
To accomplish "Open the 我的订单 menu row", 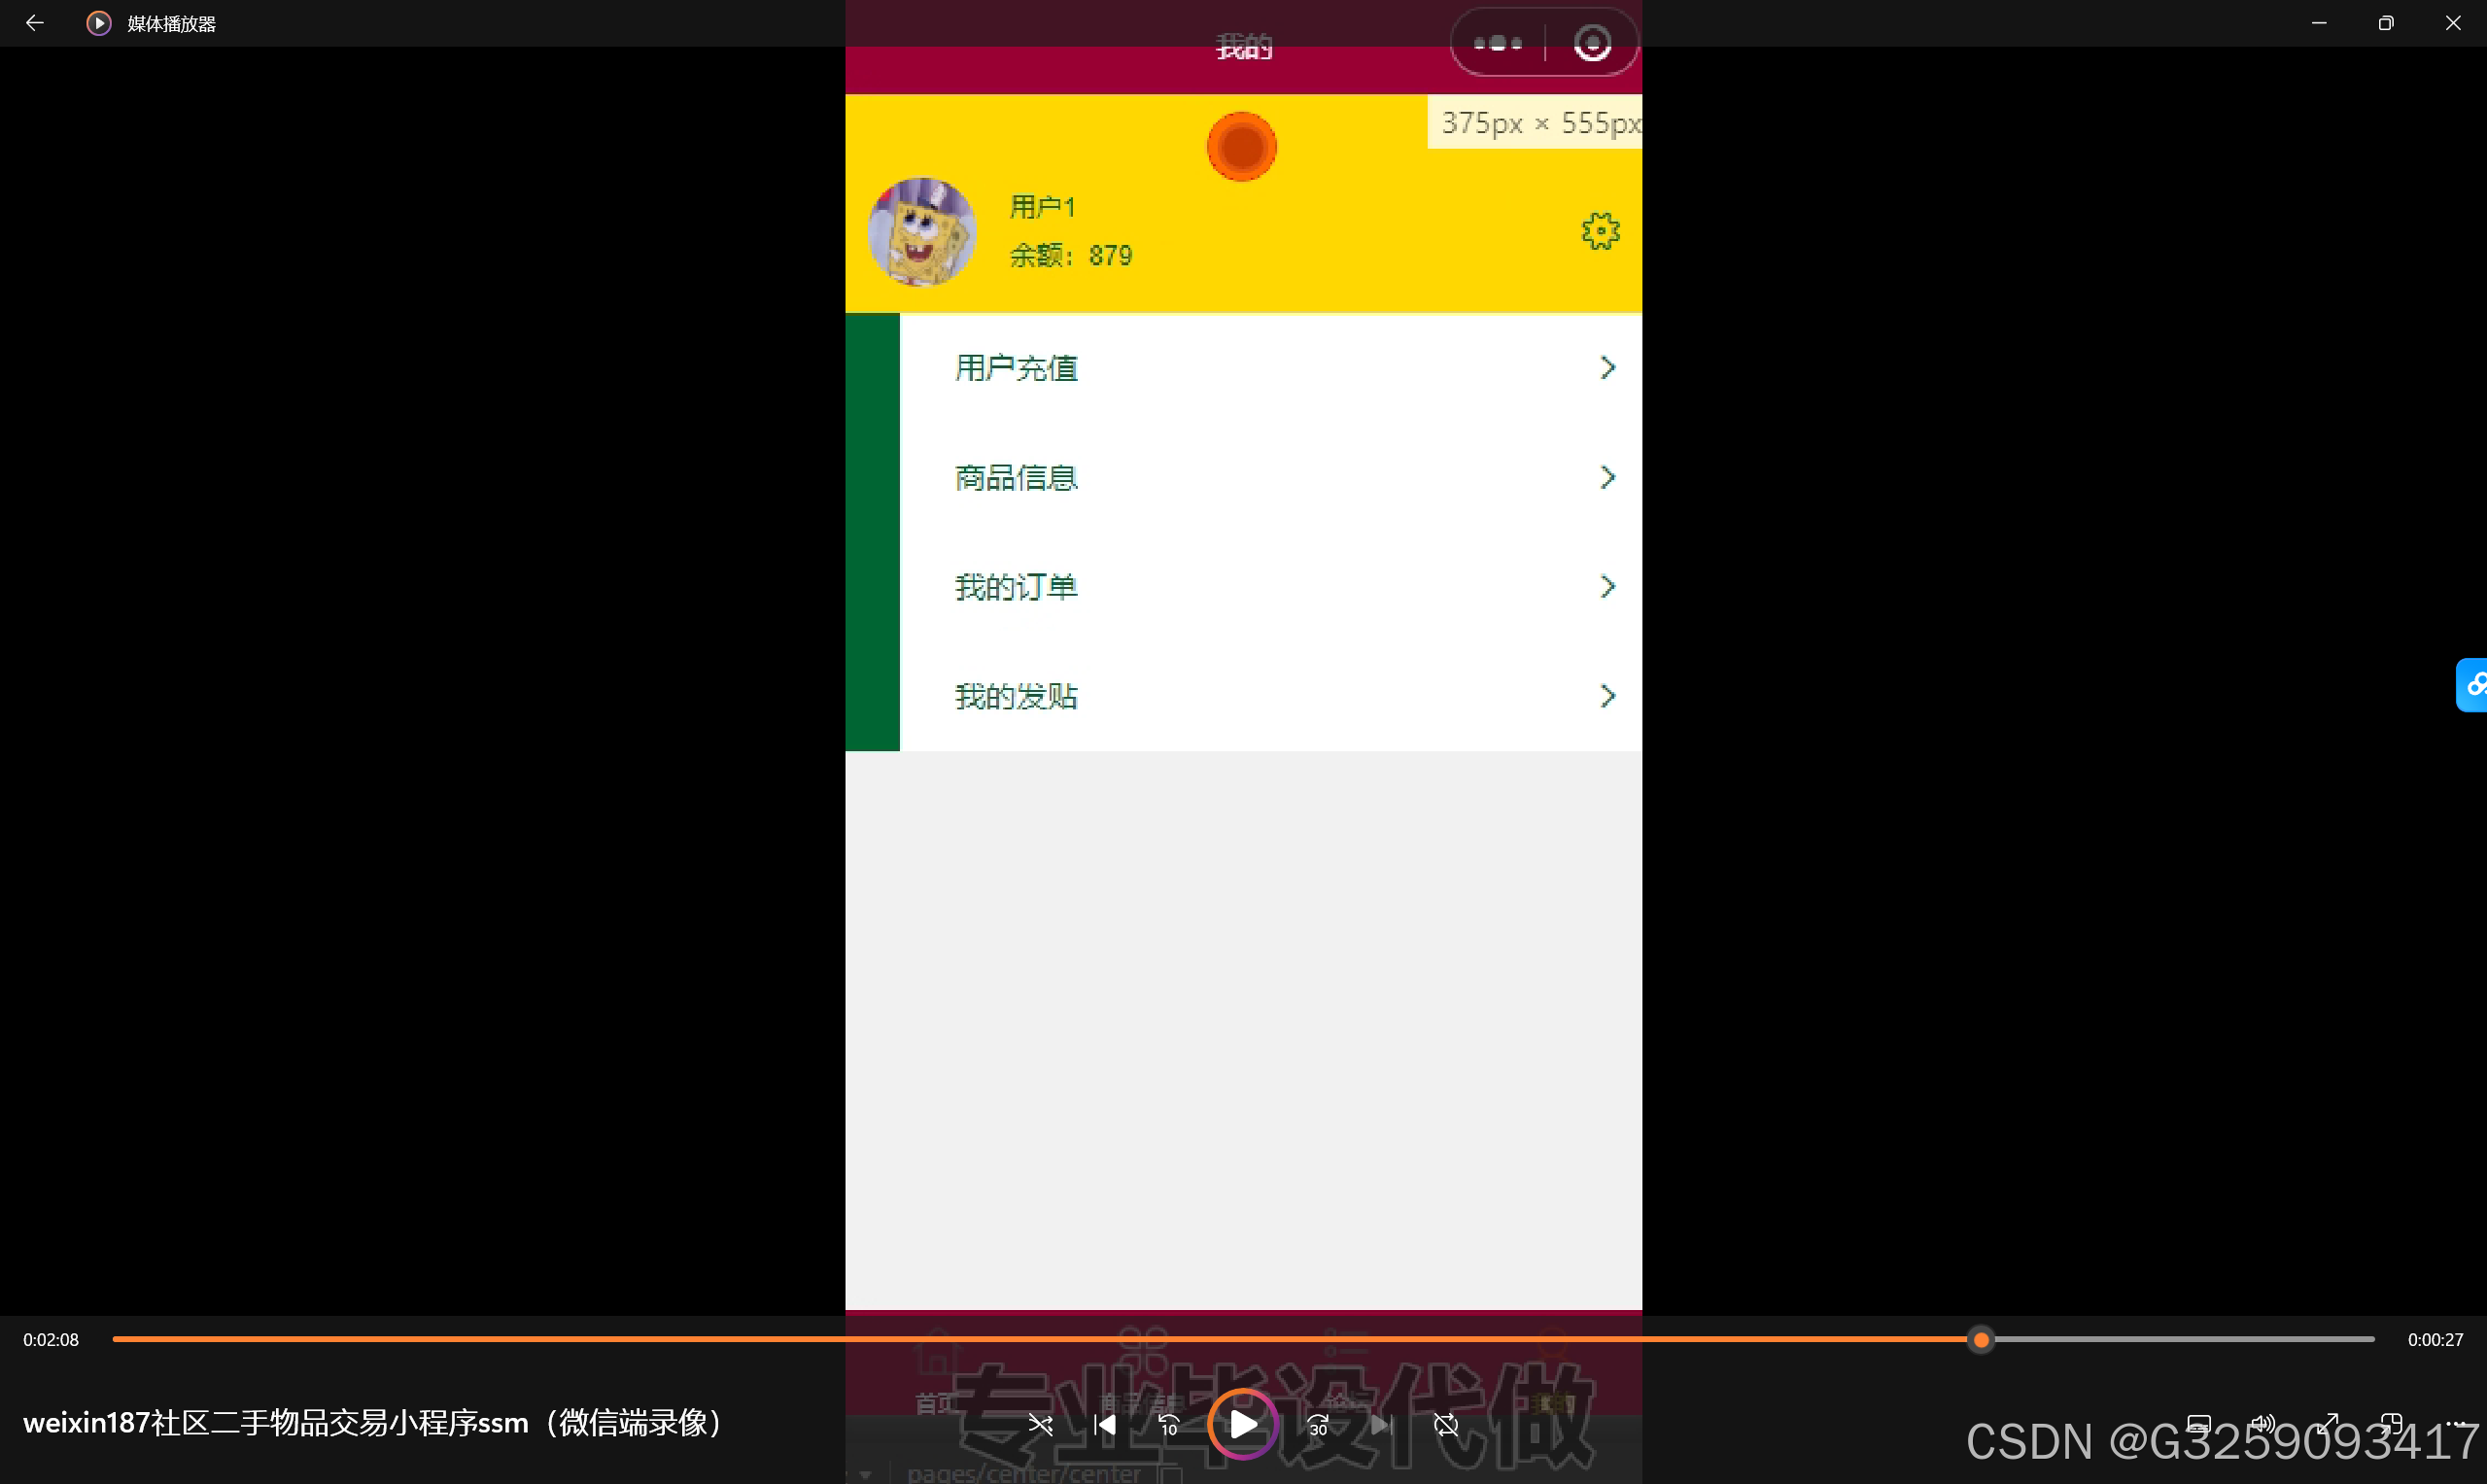I will (x=1270, y=587).
